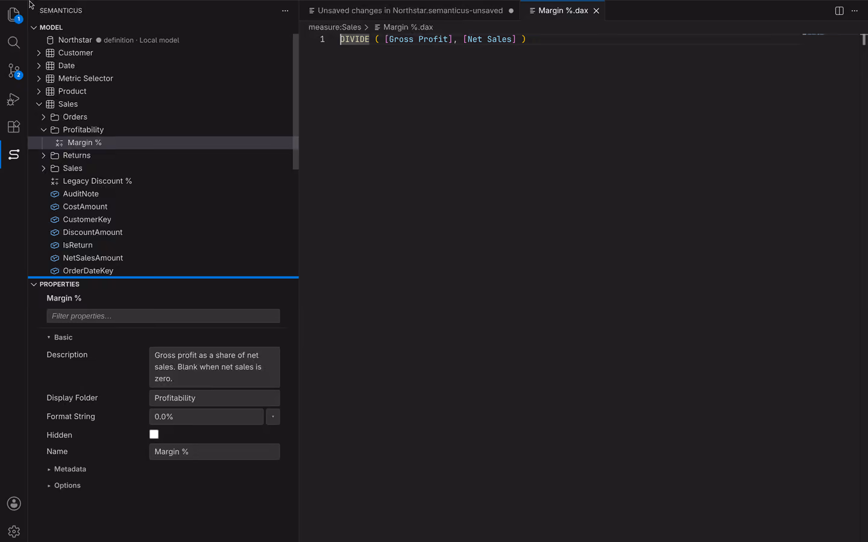Click the IsReturn column icon
Viewport: 868px width, 542px height.
pos(55,245)
